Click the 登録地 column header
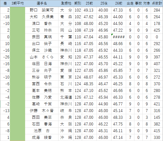Viewport: 163px width, 141px height. (x=66, y=3)
